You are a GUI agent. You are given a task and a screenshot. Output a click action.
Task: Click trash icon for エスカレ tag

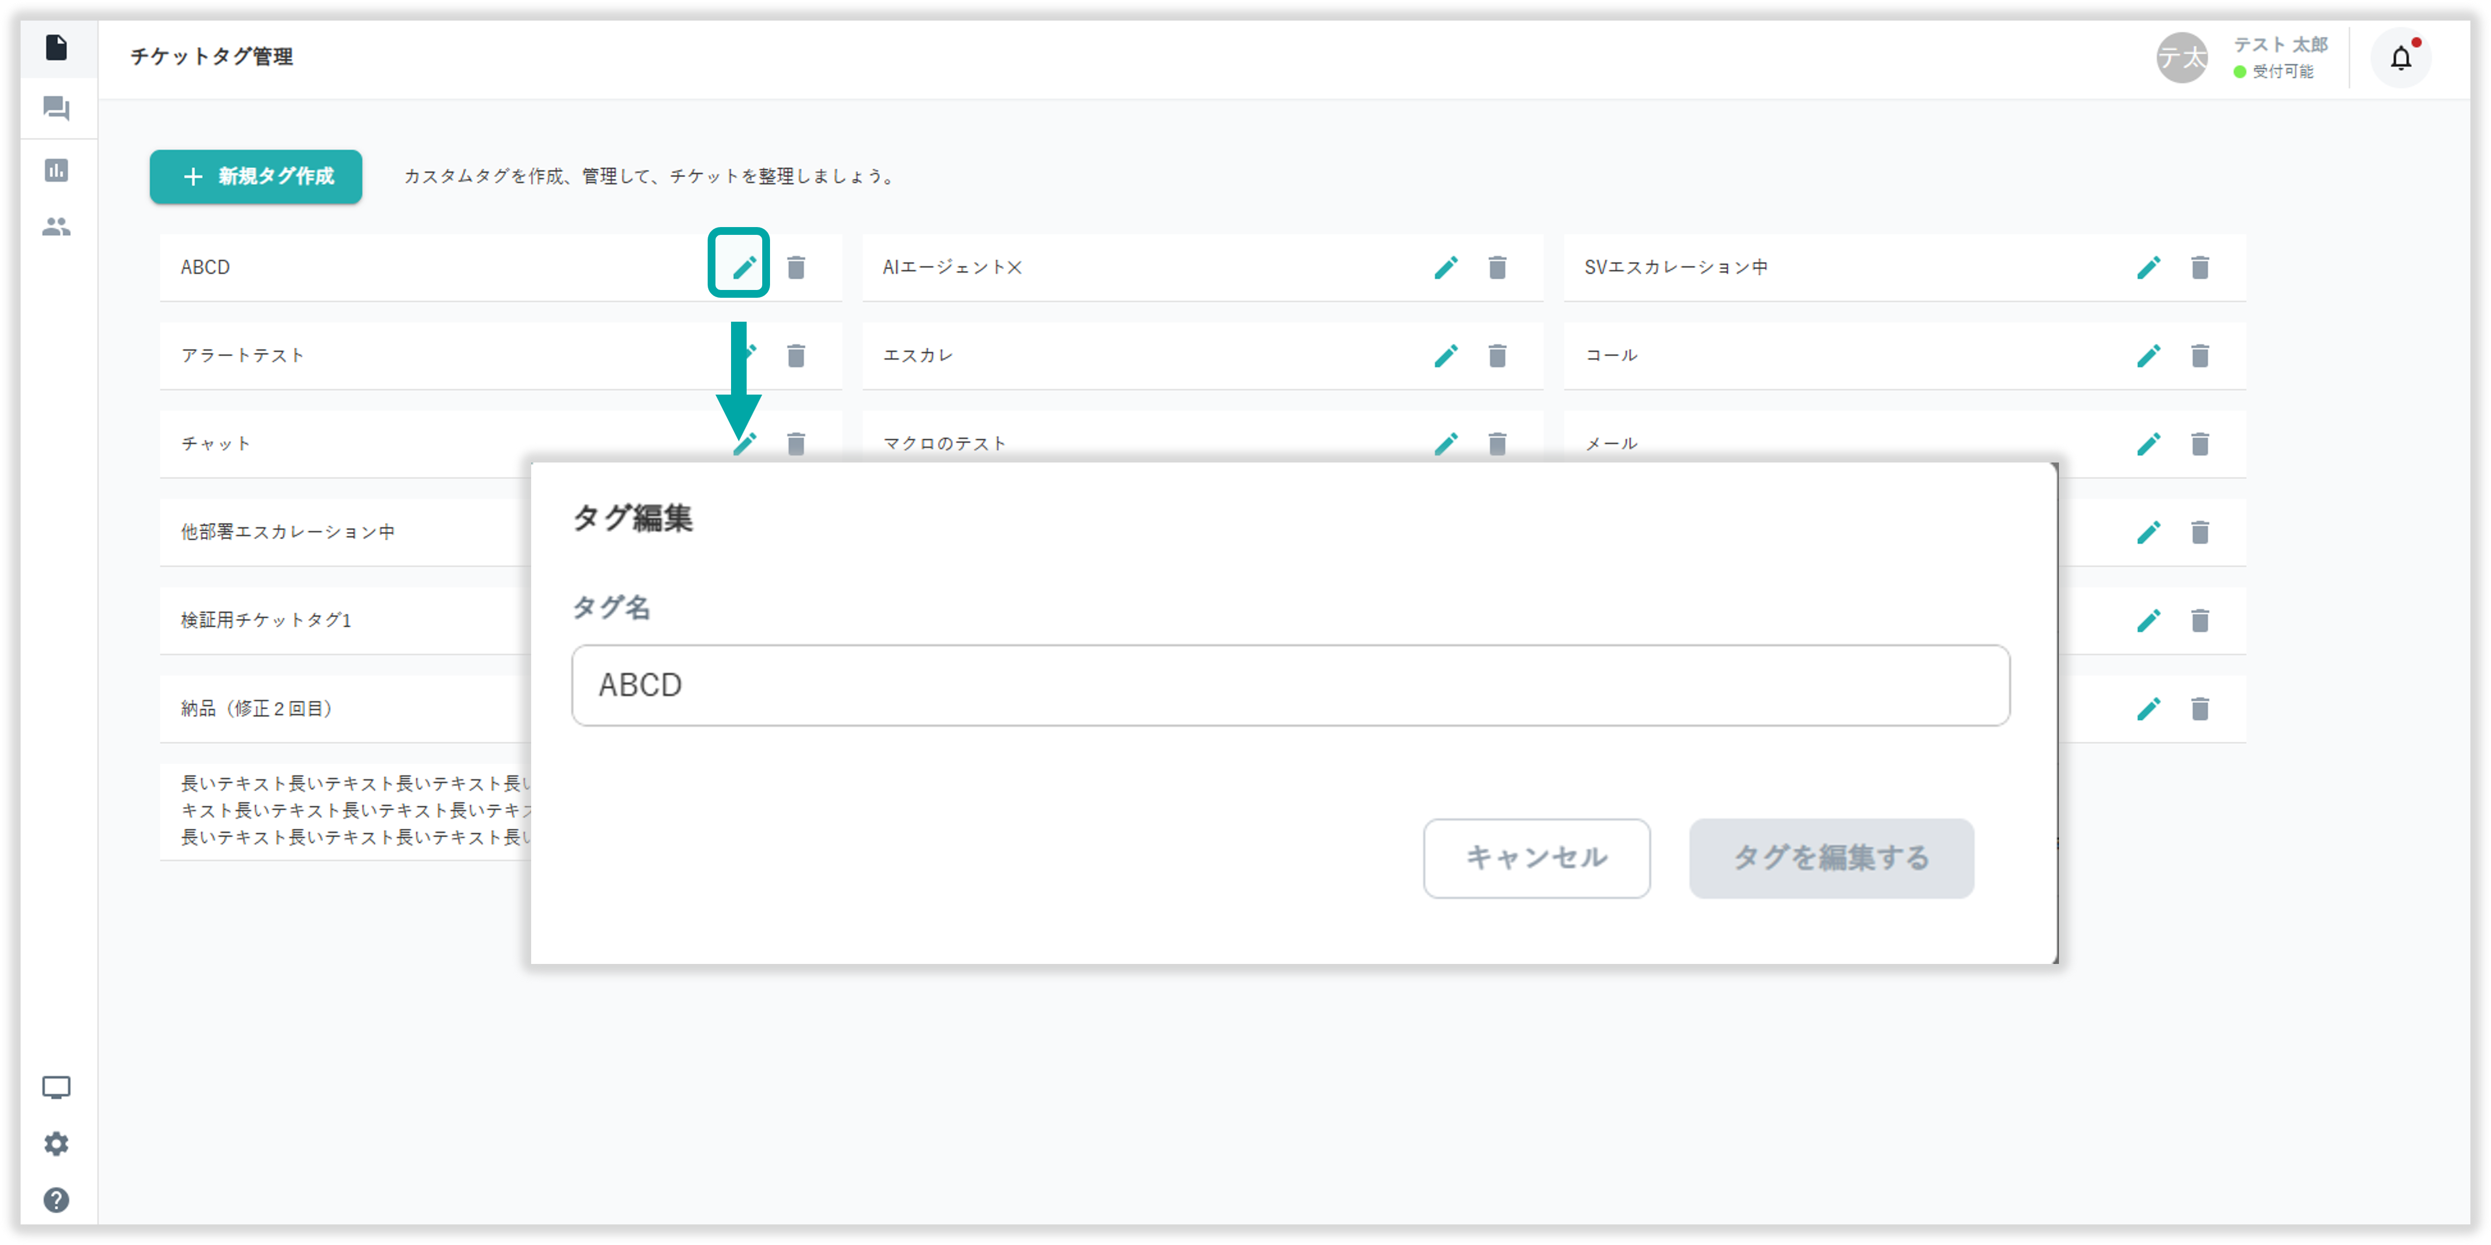[x=1497, y=356]
